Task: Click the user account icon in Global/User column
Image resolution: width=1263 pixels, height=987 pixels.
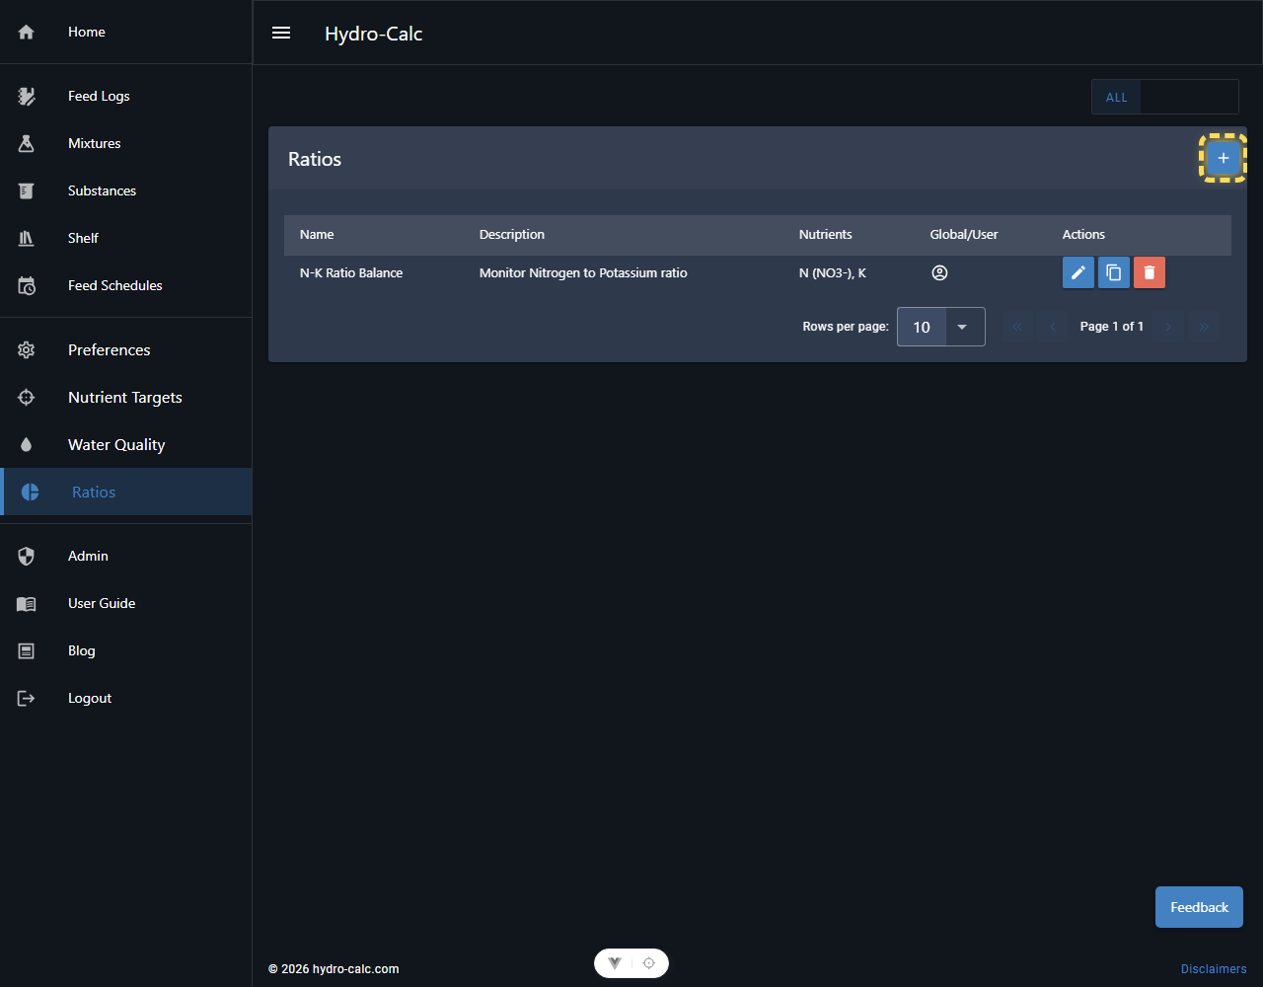Action: coord(939,272)
